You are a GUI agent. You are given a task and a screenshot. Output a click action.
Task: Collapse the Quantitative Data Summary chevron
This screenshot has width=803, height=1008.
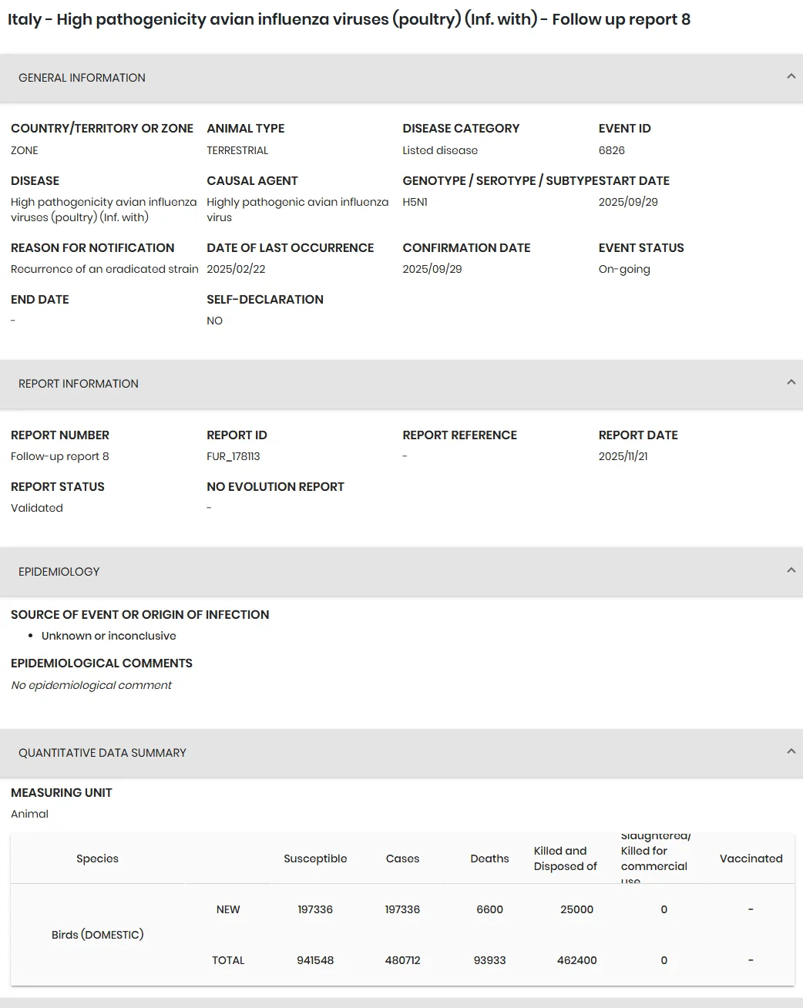(x=791, y=751)
